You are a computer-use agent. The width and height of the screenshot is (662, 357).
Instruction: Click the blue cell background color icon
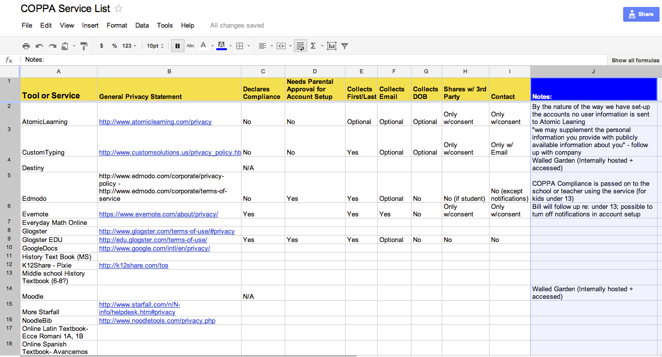coord(221,46)
